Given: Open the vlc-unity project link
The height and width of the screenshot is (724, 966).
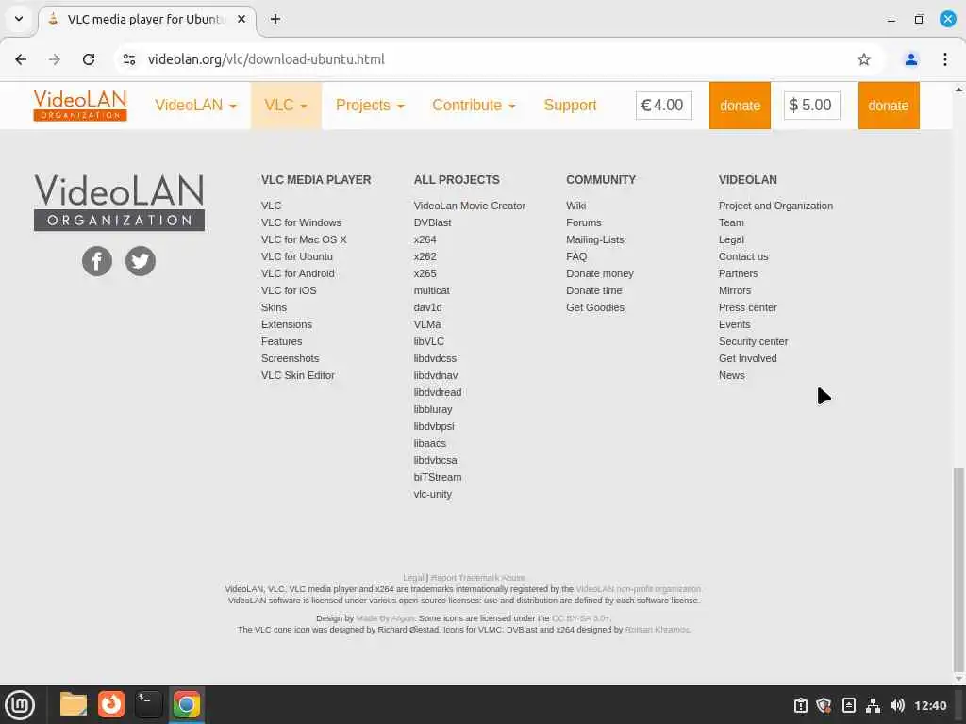Looking at the screenshot, I should [432, 494].
